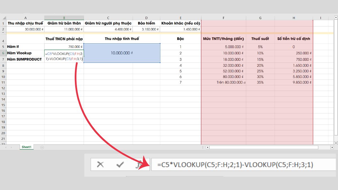This screenshot has width=338, height=190.
Task: Select column B header
Action: tap(64, 17)
